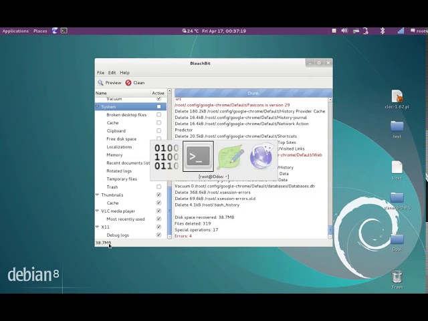
Task: Open the volume speaker icon in the panel
Action: pyautogui.click(x=344, y=31)
